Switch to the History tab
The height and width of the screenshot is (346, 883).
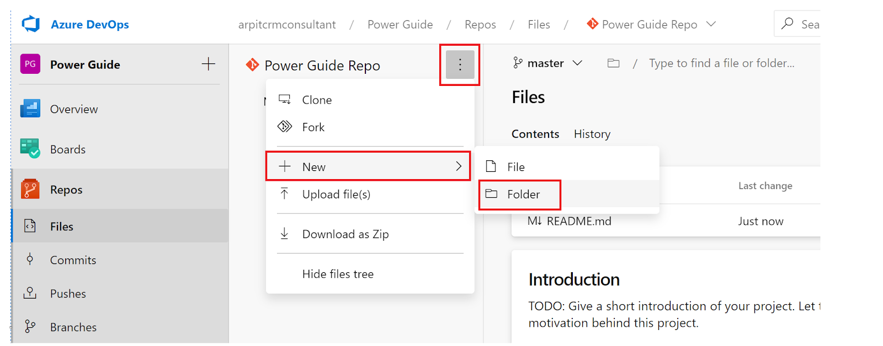pyautogui.click(x=592, y=134)
